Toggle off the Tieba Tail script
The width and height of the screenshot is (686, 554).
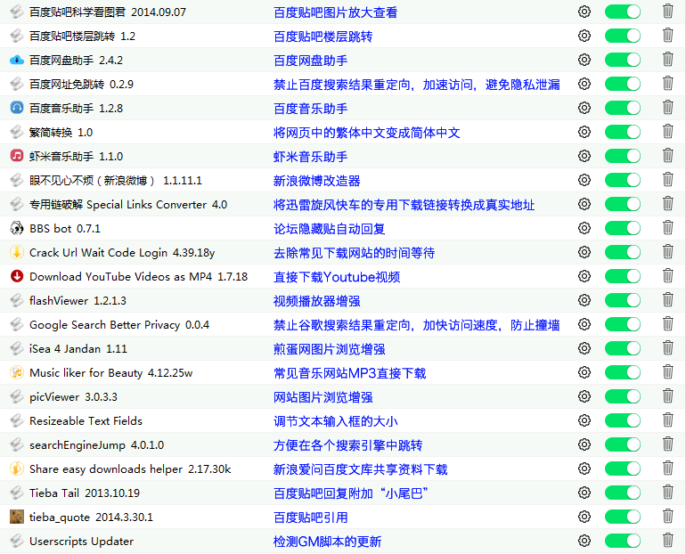coord(623,493)
